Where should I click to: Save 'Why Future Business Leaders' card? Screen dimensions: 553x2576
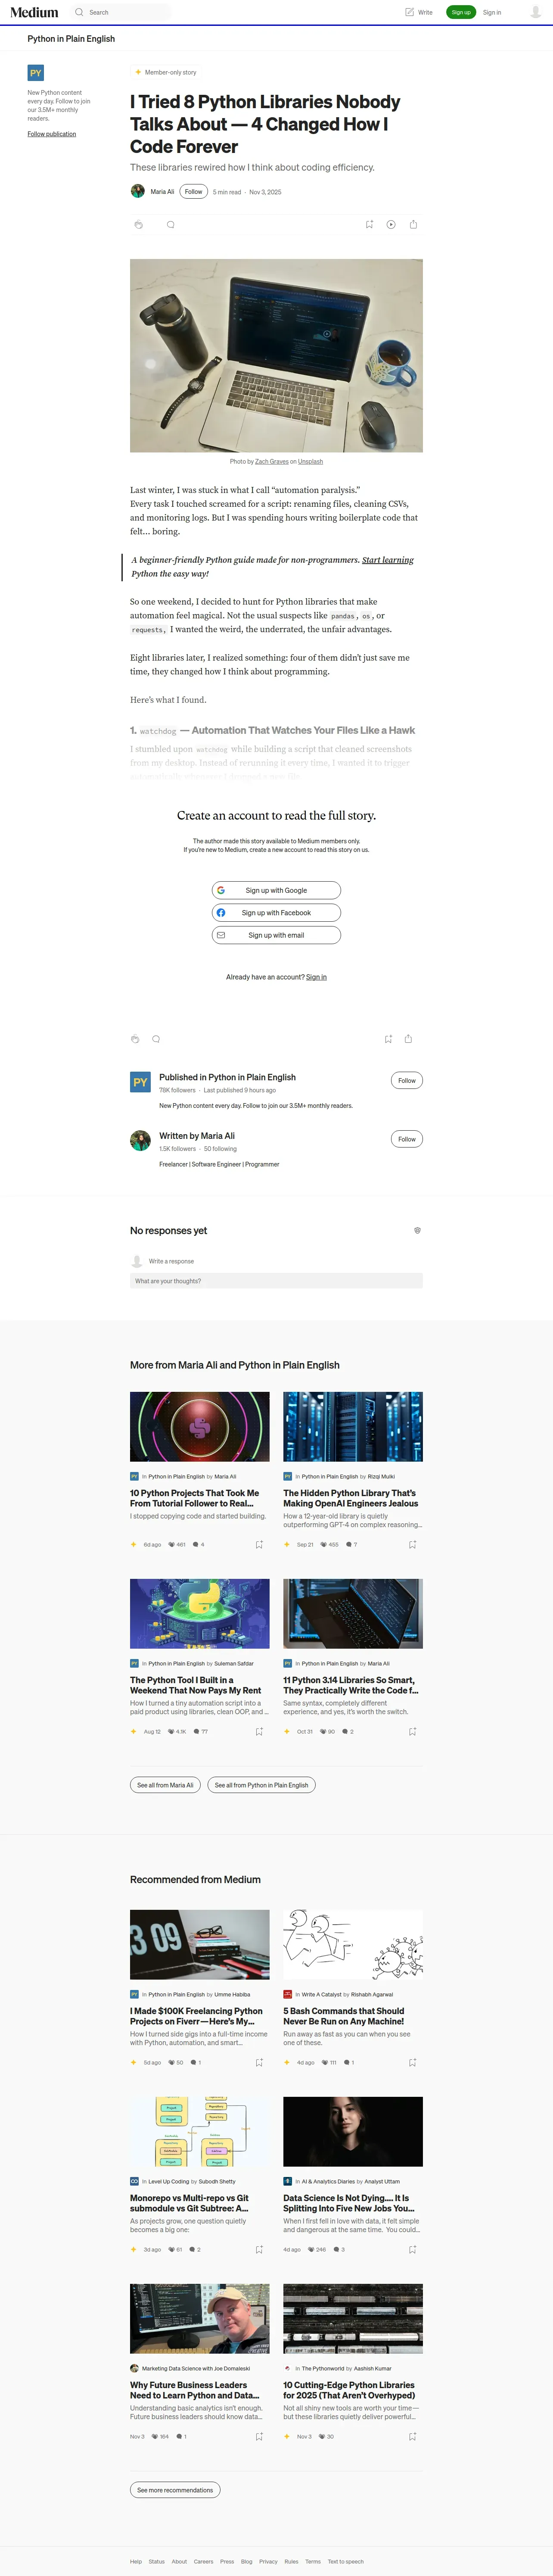click(x=259, y=2437)
